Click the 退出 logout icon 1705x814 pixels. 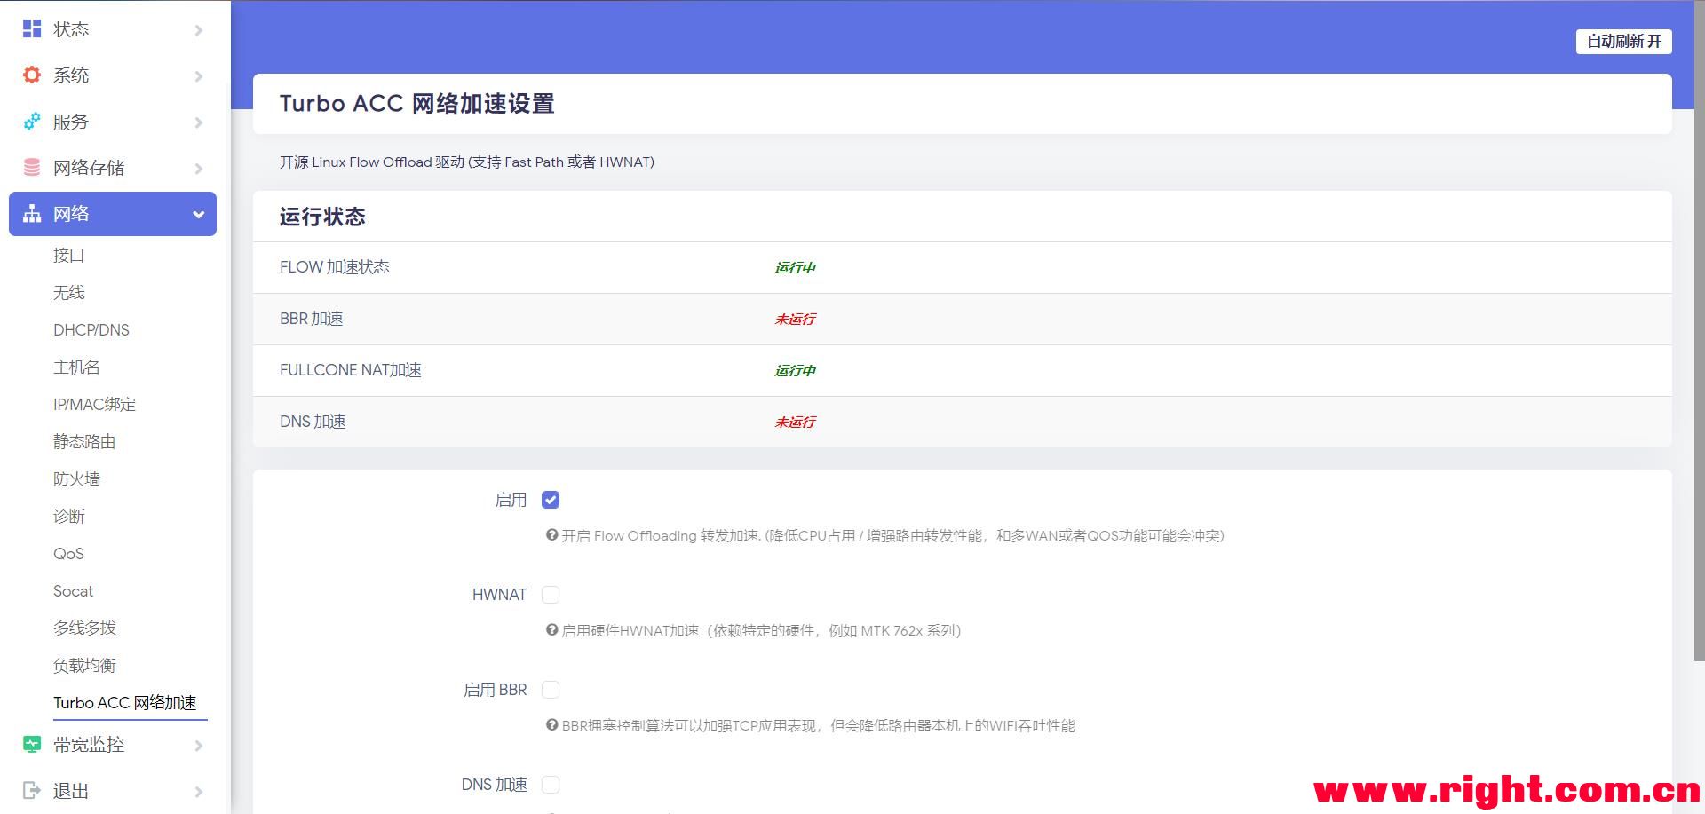click(32, 790)
